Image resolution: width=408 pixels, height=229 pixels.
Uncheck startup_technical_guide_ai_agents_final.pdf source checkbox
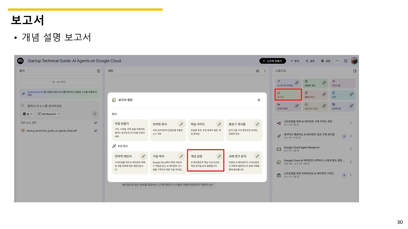coord(96,130)
